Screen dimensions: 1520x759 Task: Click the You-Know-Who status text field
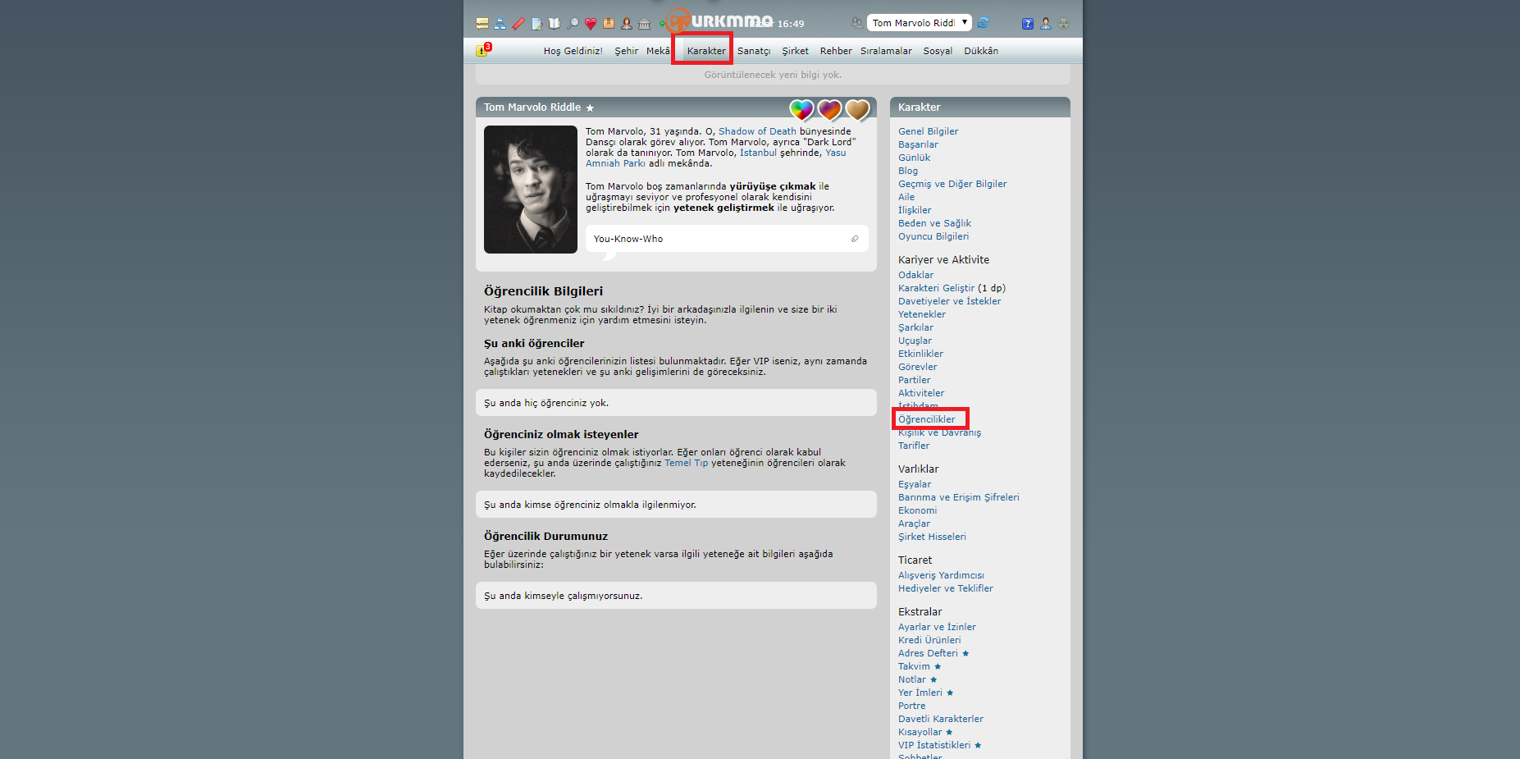[714, 239]
